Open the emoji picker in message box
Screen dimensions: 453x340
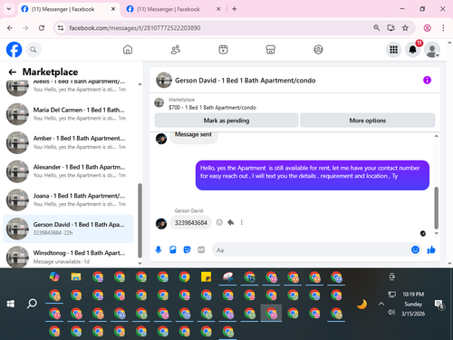point(416,249)
